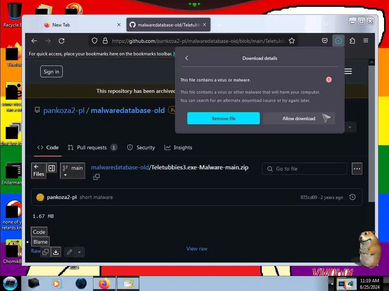Viewport: 389px width, 291px height.
Task: Open pankoza2-pl owner link
Action: (x=64, y=110)
